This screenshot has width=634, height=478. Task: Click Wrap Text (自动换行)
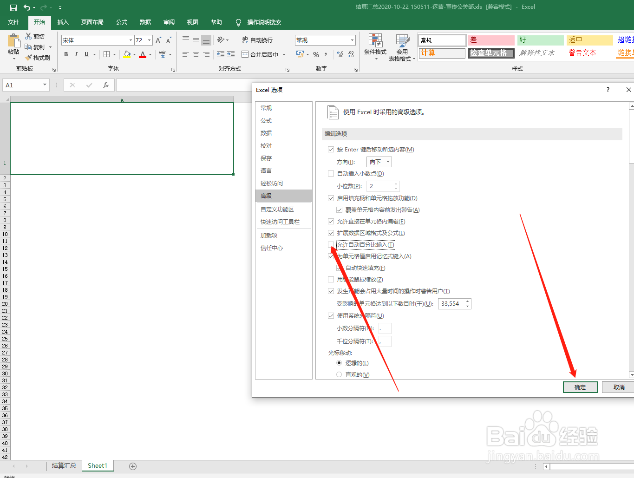click(257, 40)
